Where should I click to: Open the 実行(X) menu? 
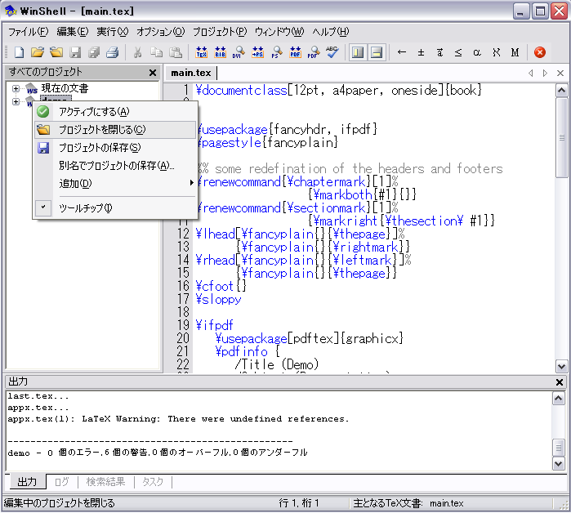(112, 32)
